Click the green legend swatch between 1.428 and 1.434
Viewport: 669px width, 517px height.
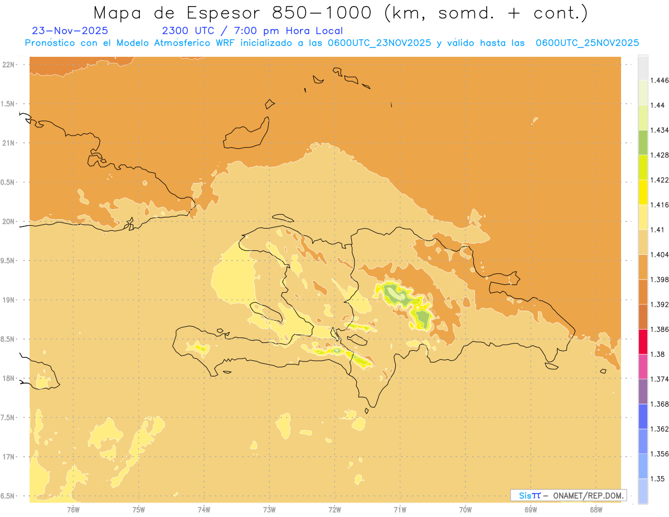tap(643, 142)
